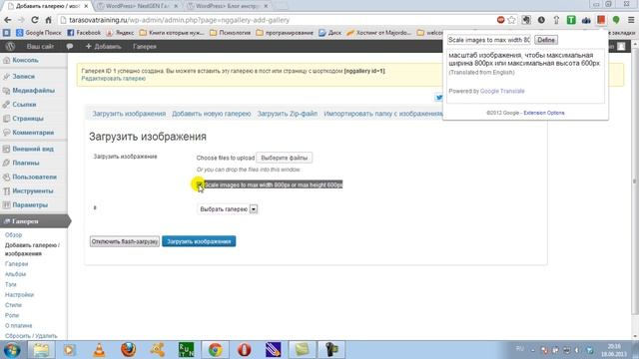Click the red Adblock icon in address bar
Viewport: 639px width, 359px height.
click(501, 20)
